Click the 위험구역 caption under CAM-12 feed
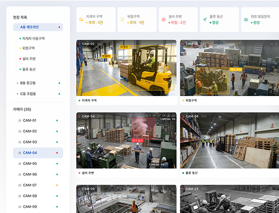279x213 pixels. coord(191,101)
